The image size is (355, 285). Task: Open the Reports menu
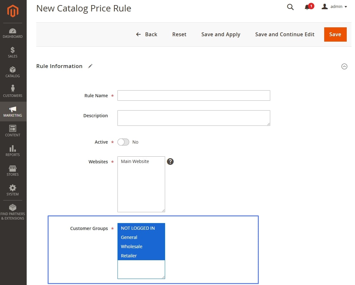13,151
